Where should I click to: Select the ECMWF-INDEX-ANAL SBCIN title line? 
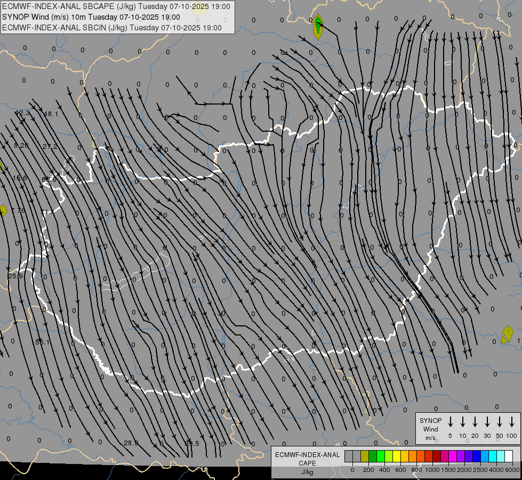click(112, 27)
